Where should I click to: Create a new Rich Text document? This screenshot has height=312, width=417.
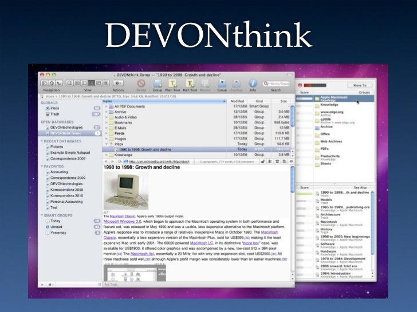190,83
